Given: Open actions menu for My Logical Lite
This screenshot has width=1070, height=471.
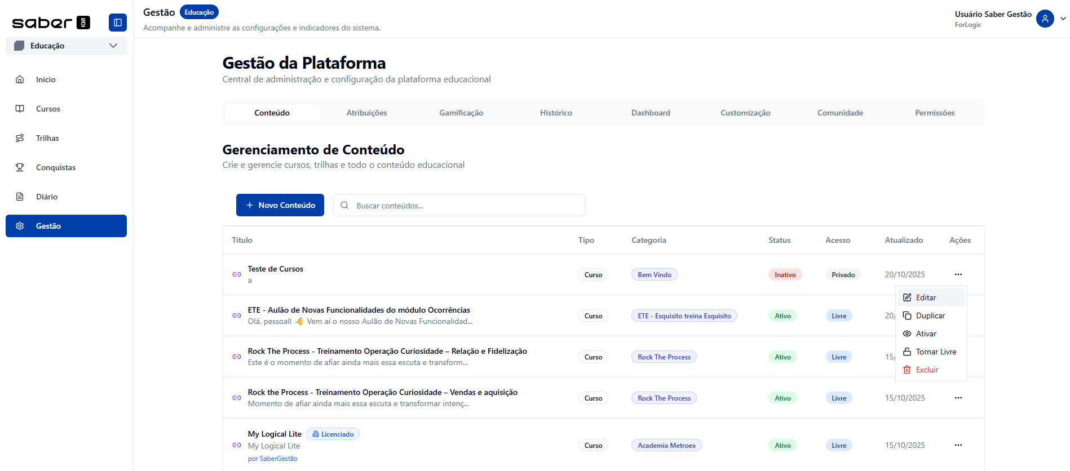Looking at the screenshot, I should click(x=958, y=445).
